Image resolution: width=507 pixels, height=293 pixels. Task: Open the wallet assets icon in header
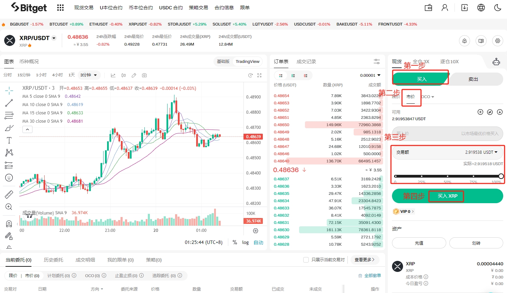click(x=428, y=8)
